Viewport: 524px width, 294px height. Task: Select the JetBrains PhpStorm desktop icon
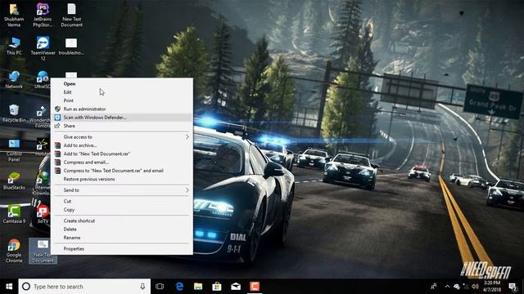pos(43,15)
